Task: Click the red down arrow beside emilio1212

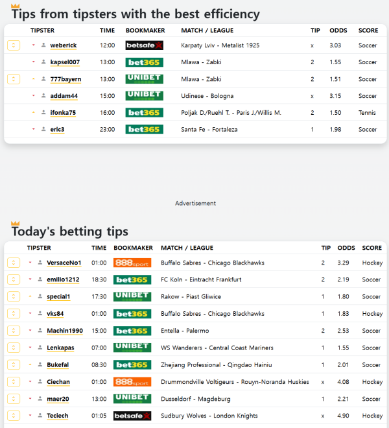Action: (x=30, y=279)
